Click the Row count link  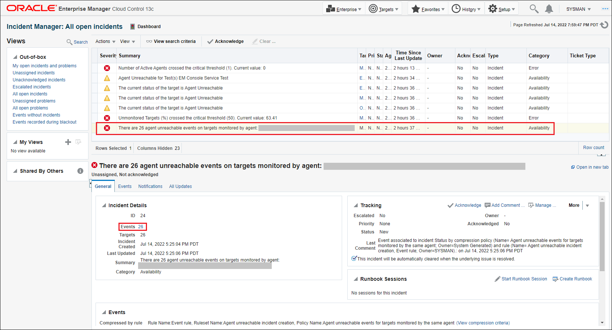593,148
